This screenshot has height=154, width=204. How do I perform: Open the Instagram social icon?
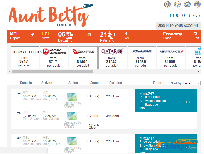click(x=187, y=4)
